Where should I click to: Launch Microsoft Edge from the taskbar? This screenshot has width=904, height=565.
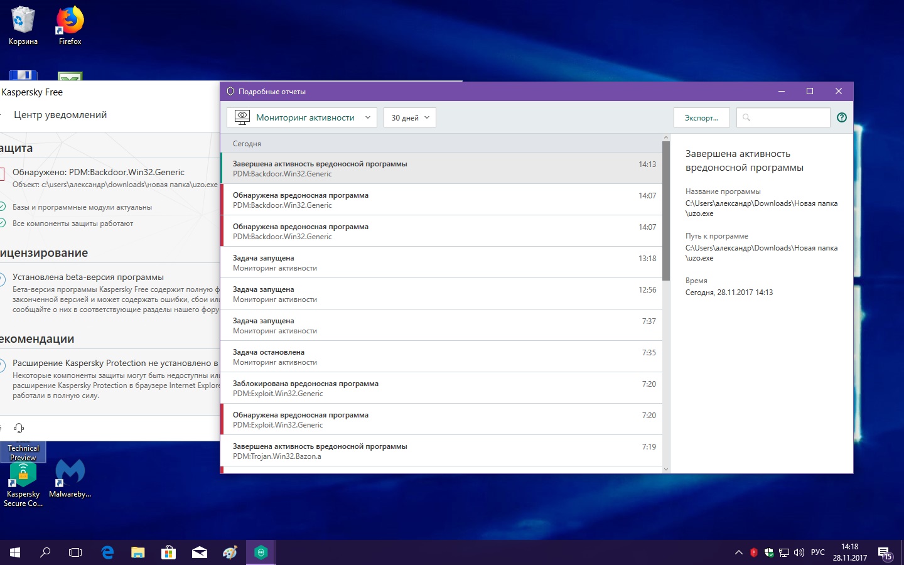tap(107, 552)
